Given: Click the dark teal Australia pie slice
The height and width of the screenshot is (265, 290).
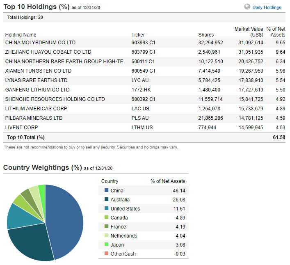Looking at the screenshot, I should [x=32, y=242].
